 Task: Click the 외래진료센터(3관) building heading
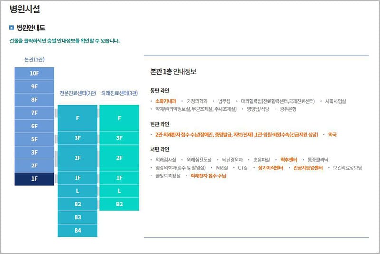point(119,93)
